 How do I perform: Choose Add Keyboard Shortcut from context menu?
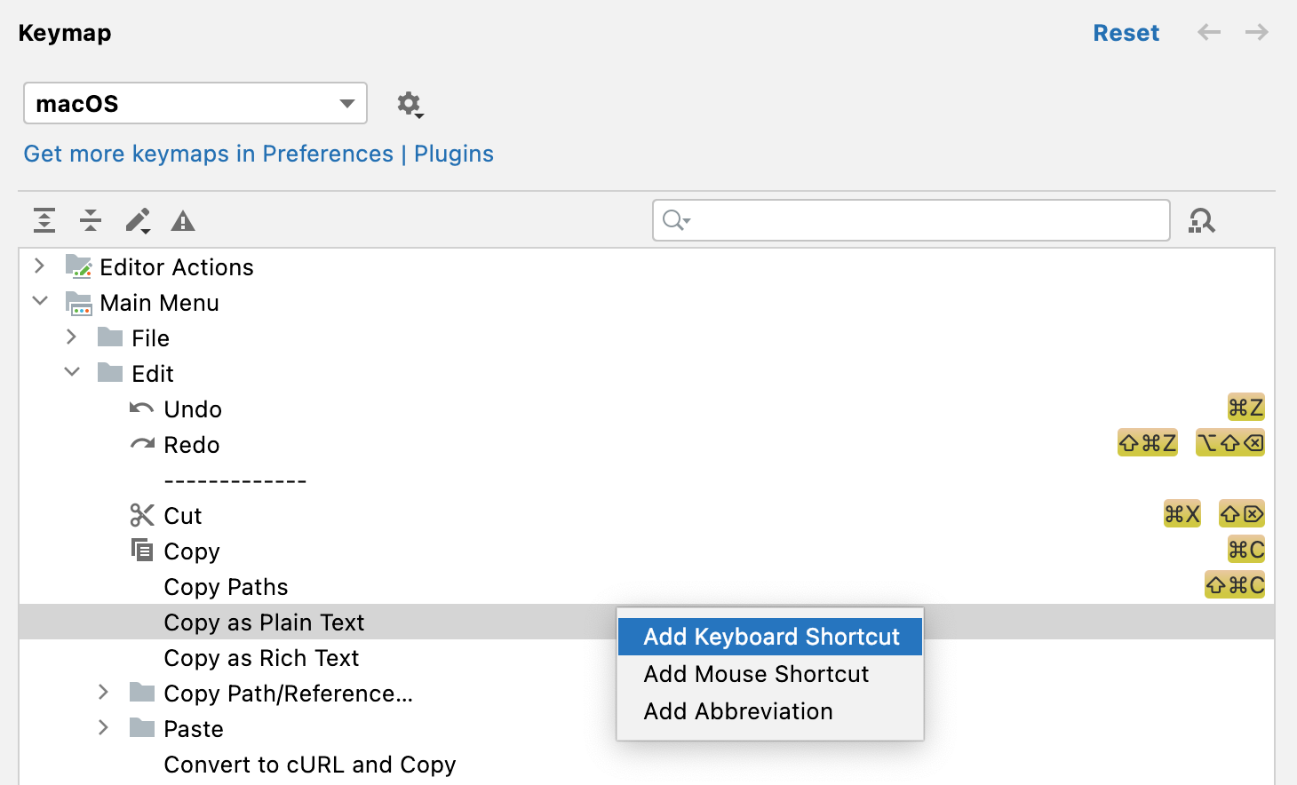770,637
